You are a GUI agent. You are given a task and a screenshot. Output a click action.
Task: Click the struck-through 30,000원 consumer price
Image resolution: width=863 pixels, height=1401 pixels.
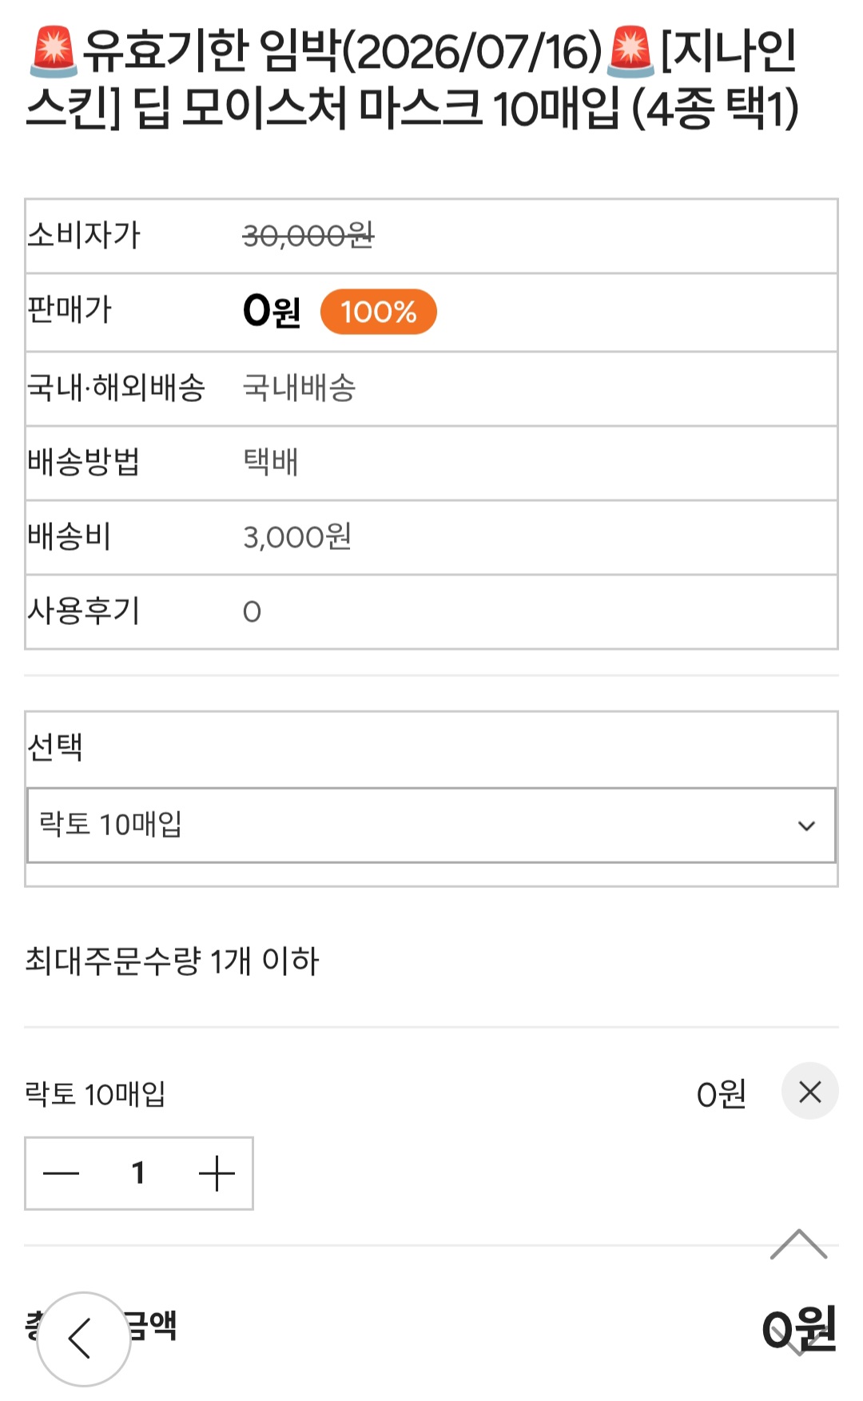(308, 236)
